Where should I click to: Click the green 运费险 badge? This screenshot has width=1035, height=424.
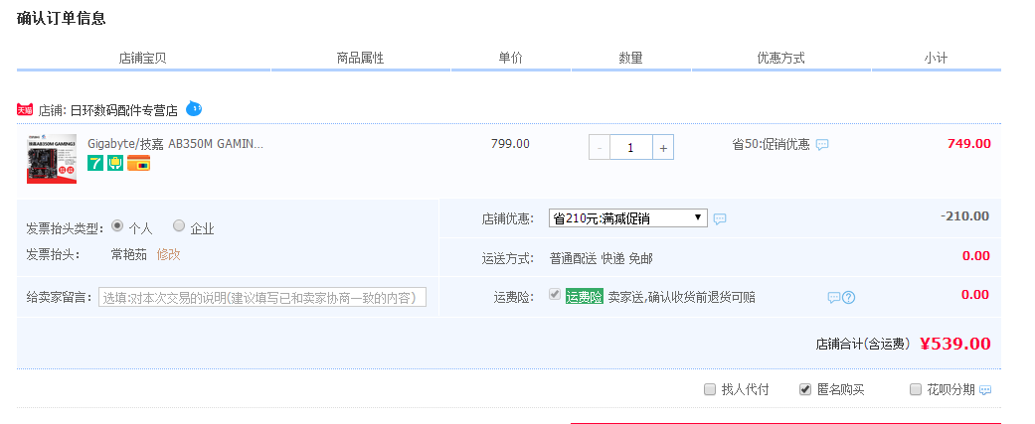(x=585, y=297)
